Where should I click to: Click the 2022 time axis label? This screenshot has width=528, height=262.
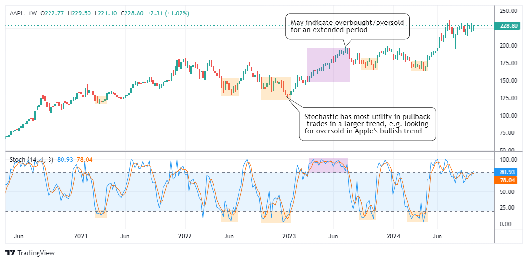pos(185,236)
